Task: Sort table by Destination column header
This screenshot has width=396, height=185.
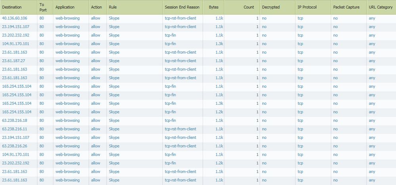Action: (12, 7)
